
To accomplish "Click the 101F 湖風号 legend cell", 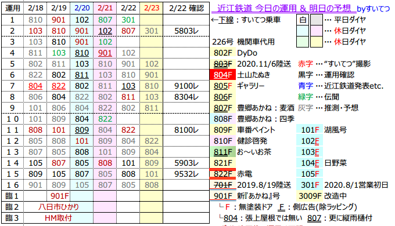I will coord(310,130).
